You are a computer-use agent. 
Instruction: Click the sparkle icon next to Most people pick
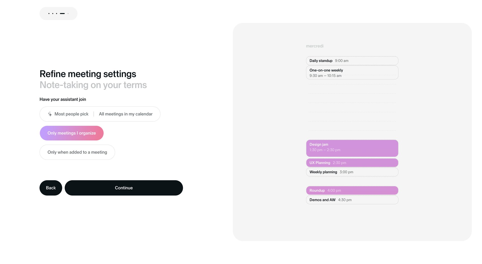pyautogui.click(x=50, y=114)
